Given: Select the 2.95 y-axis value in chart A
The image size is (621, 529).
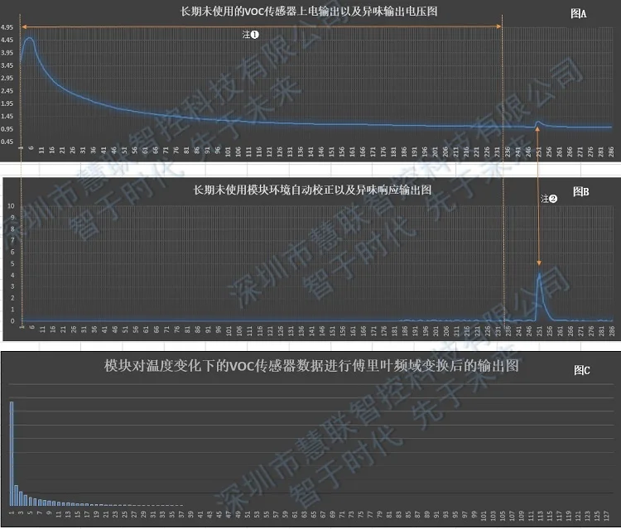Looking at the screenshot, I should click(7, 78).
